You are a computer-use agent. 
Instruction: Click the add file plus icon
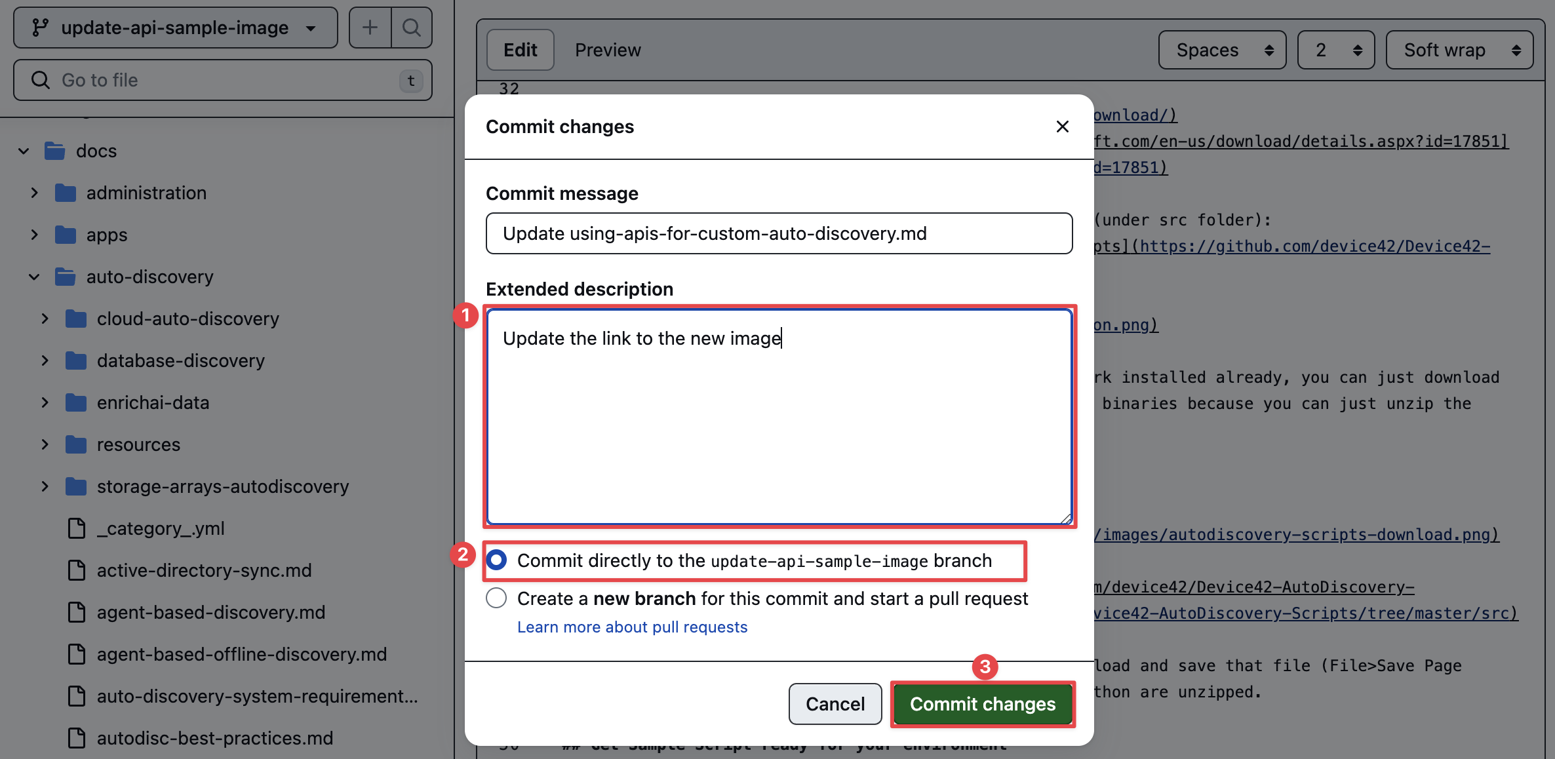(370, 28)
